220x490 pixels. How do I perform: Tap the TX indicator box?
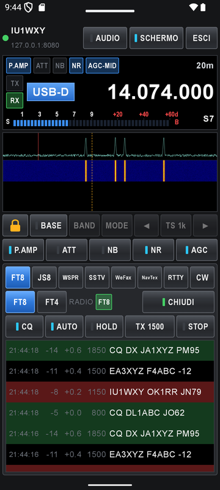click(x=15, y=83)
